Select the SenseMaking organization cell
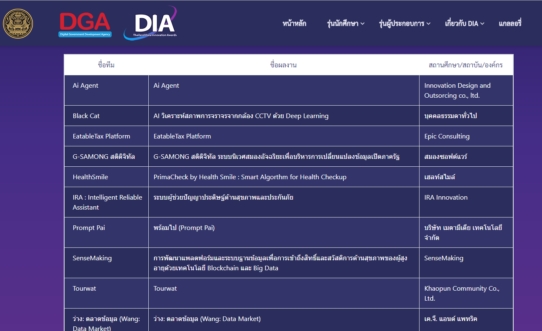The image size is (542, 331). click(466, 263)
